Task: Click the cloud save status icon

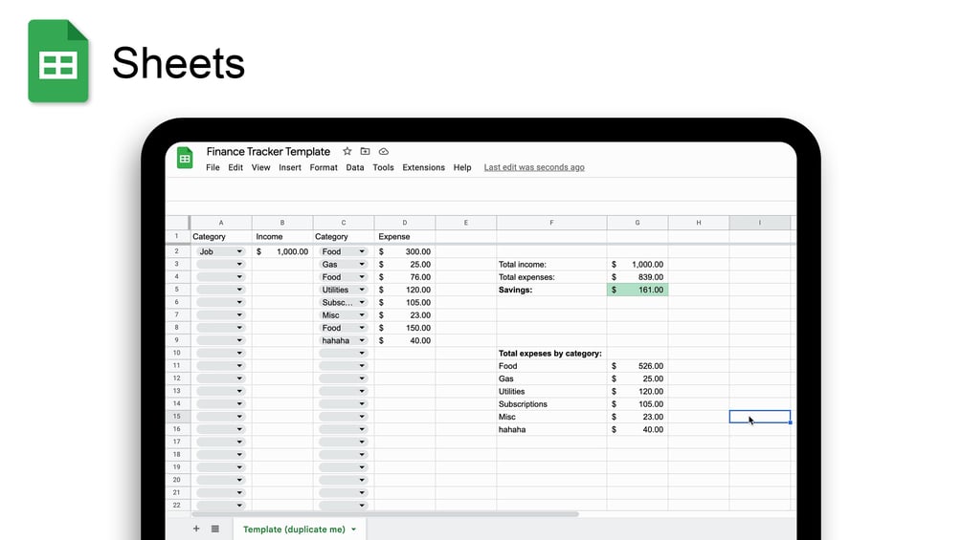Action: click(384, 151)
